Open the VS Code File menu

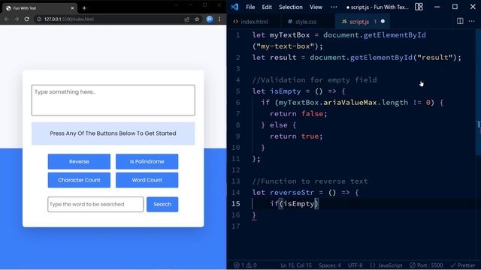(250, 7)
